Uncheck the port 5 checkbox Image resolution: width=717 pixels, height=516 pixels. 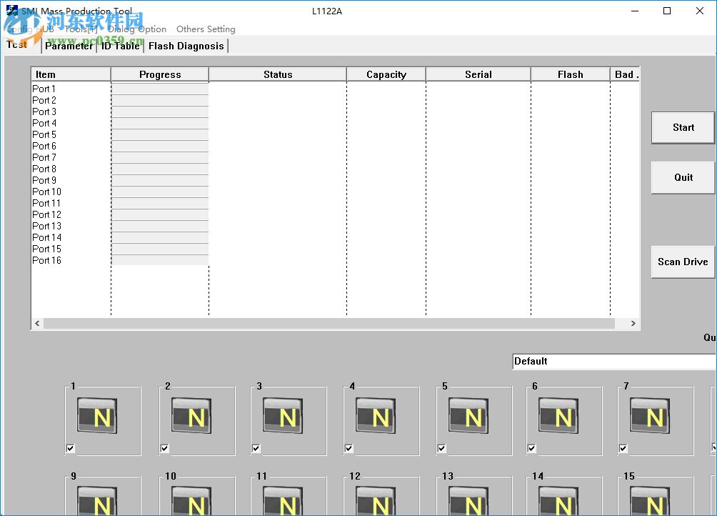click(x=442, y=448)
